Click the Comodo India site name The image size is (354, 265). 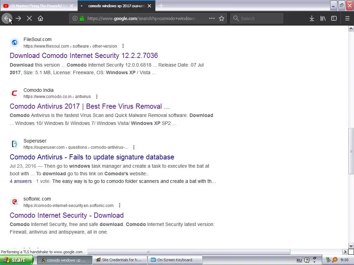(x=38, y=90)
